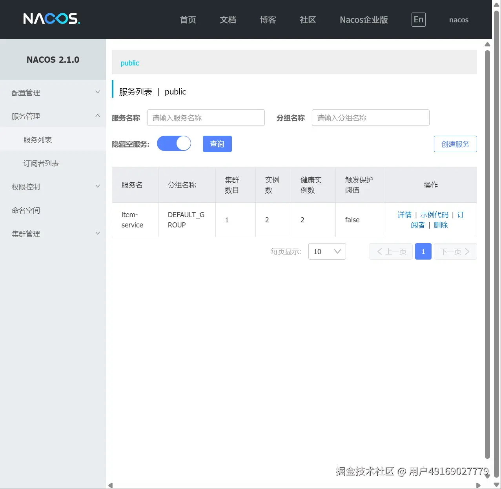
Task: Open 博客 in top navigation
Action: pos(268,20)
